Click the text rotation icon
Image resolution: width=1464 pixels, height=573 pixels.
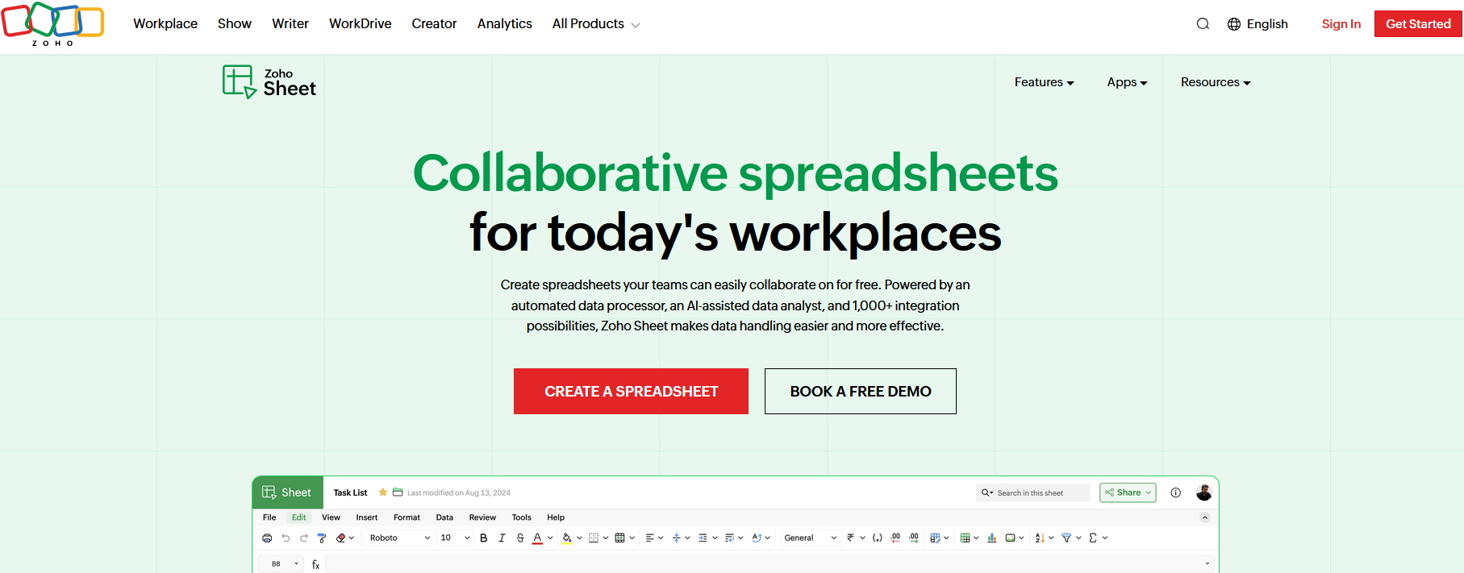757,538
